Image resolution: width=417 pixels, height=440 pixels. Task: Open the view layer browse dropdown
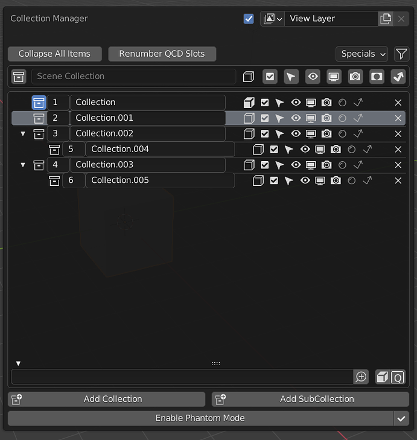[273, 19]
